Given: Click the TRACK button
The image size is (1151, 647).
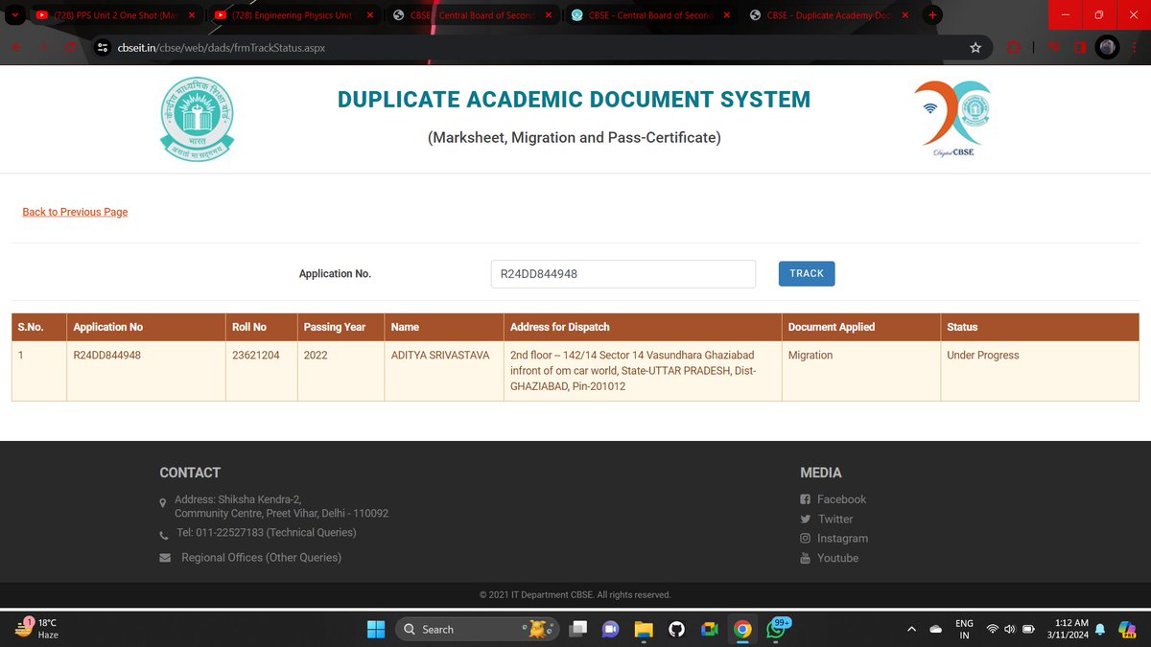Looking at the screenshot, I should (807, 273).
